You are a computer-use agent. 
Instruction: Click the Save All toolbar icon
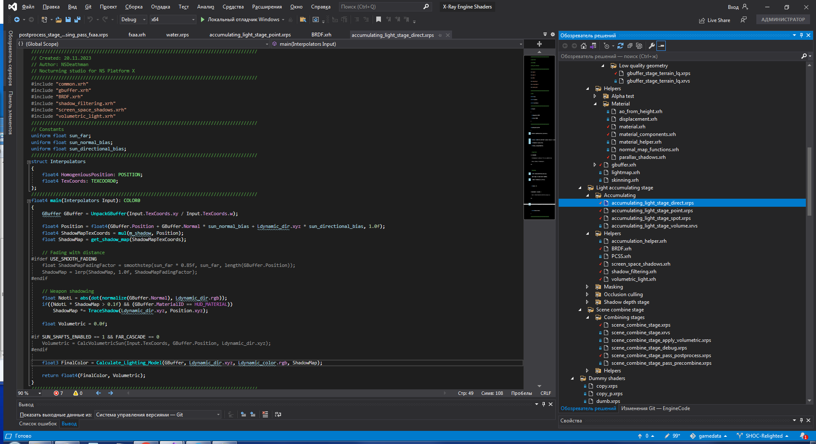[x=77, y=19]
